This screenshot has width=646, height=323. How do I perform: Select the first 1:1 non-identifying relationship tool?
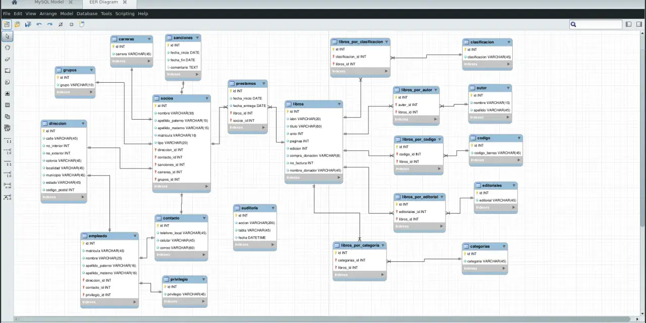[x=9, y=140]
